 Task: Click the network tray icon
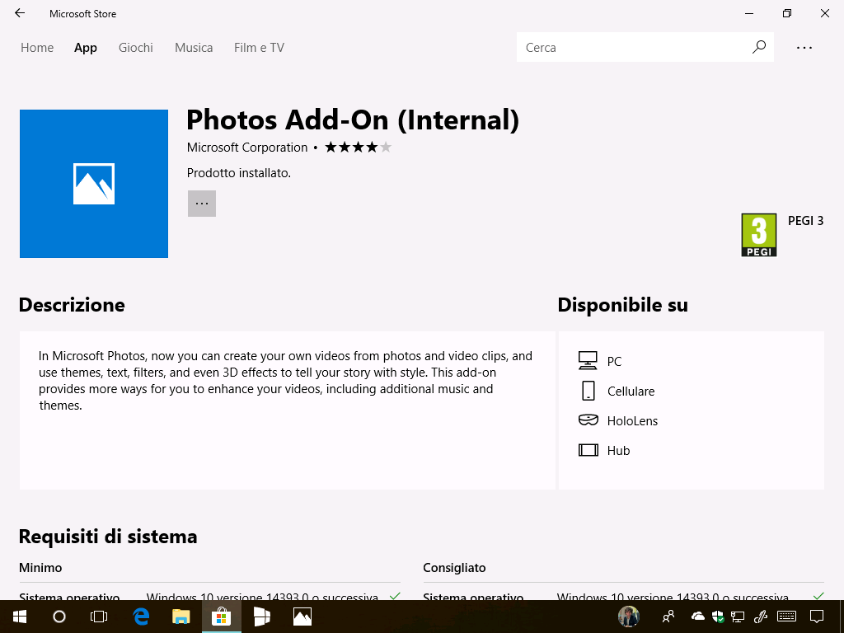[x=738, y=617]
